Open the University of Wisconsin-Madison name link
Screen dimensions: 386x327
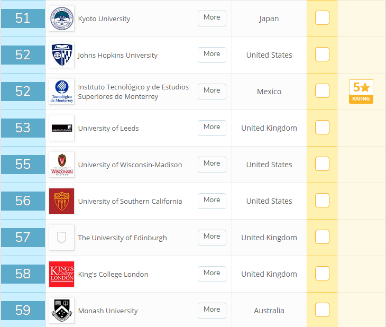tap(130, 165)
